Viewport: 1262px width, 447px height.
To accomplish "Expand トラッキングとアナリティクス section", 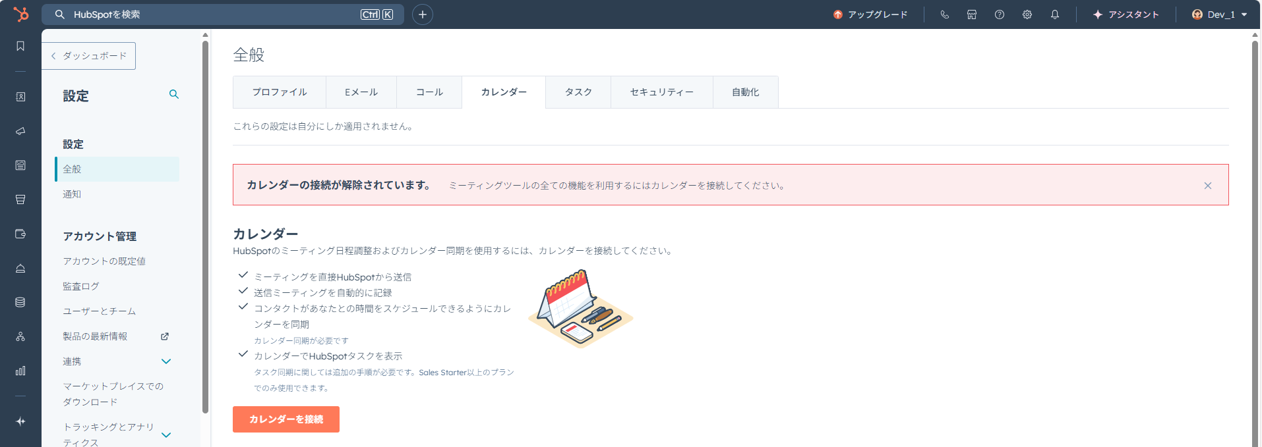I will (x=166, y=434).
